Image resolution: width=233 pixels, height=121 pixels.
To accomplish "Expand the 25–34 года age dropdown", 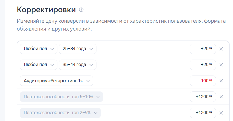I will [x=78, y=49].
